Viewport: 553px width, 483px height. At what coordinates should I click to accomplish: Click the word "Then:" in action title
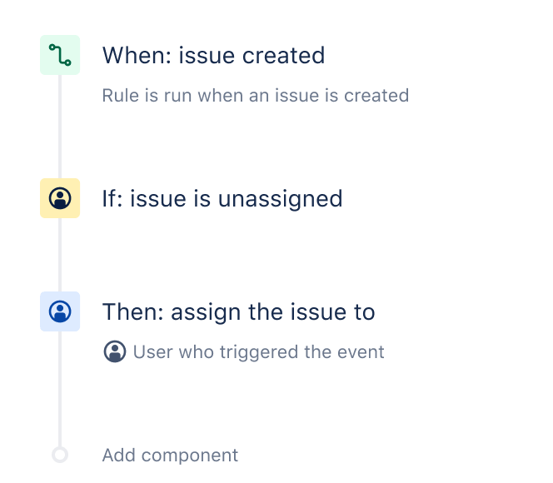click(x=136, y=312)
